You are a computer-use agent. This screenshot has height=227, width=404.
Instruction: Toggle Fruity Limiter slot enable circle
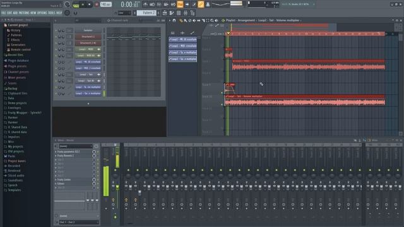click(x=94, y=180)
